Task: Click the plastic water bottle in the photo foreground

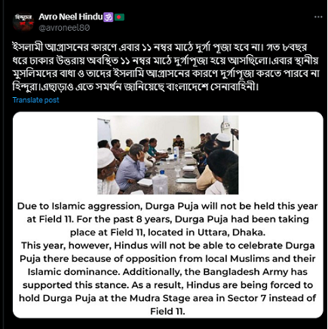Action: tap(160, 182)
